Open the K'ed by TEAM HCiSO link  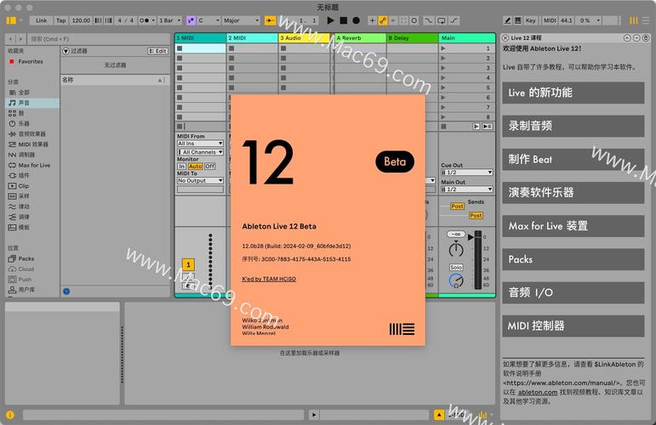pos(269,279)
